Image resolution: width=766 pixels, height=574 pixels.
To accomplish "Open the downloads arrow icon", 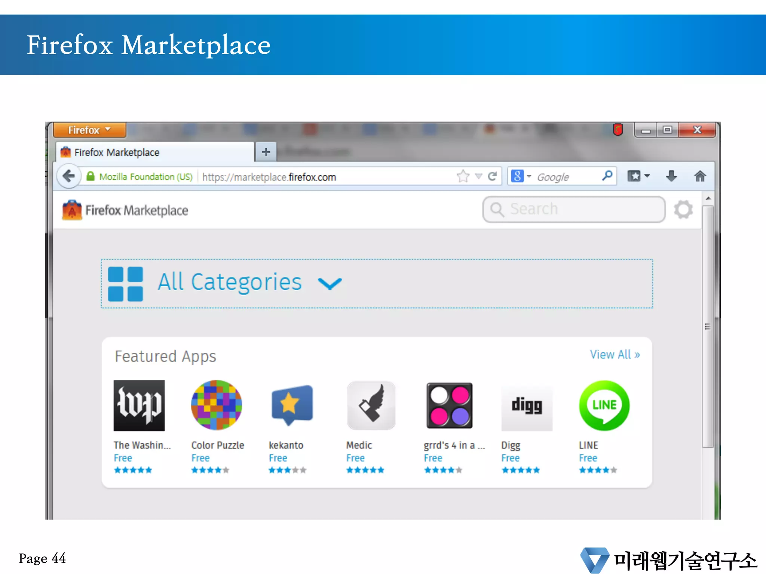I will pyautogui.click(x=671, y=176).
